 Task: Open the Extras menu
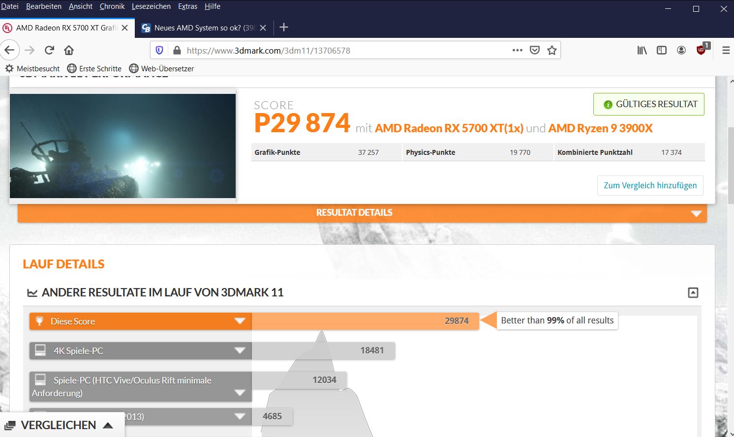[187, 6]
